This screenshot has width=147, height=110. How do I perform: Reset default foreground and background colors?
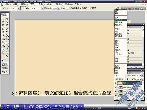[2, 61]
